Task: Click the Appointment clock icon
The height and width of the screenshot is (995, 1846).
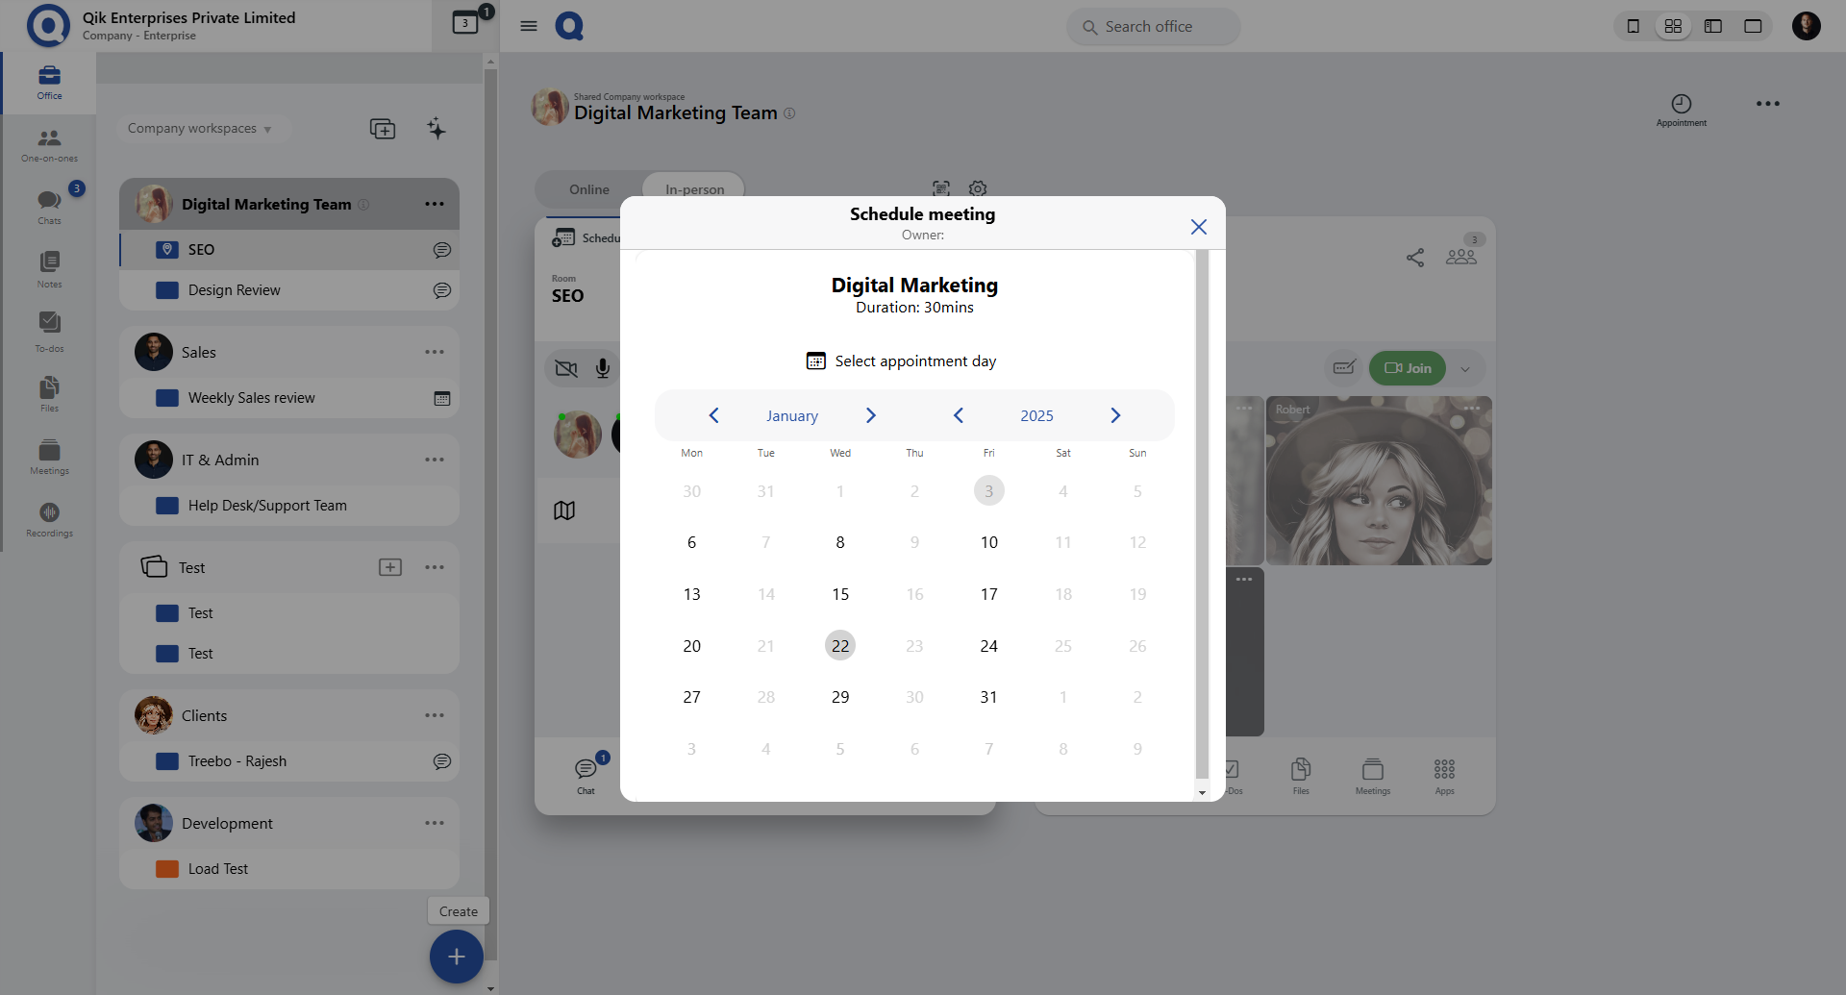Action: pyautogui.click(x=1681, y=105)
